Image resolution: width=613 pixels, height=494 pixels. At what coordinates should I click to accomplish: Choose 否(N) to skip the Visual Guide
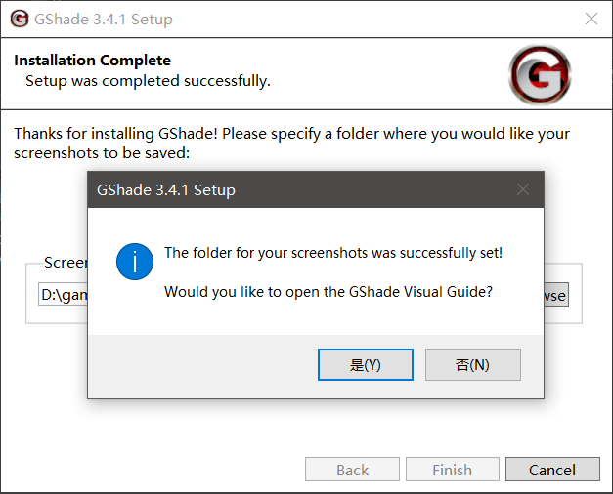coord(473,364)
